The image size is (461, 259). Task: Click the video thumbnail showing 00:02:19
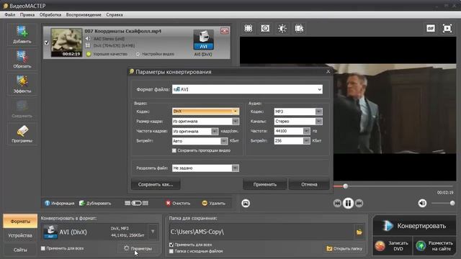click(66, 42)
